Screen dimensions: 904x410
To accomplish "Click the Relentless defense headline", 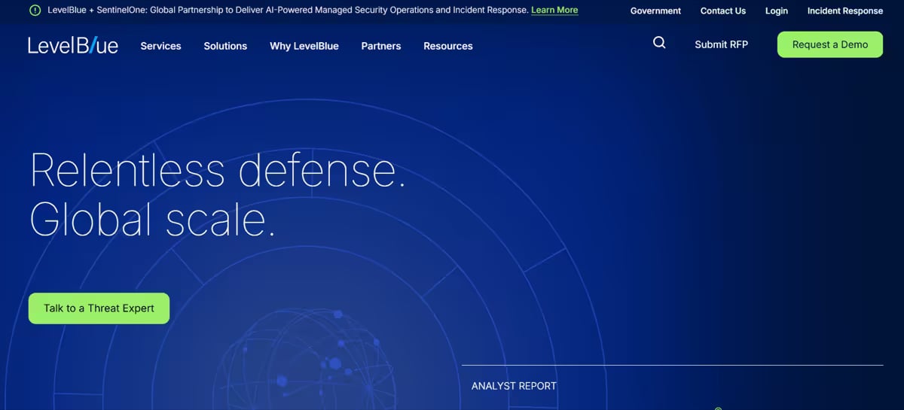I will [218, 170].
